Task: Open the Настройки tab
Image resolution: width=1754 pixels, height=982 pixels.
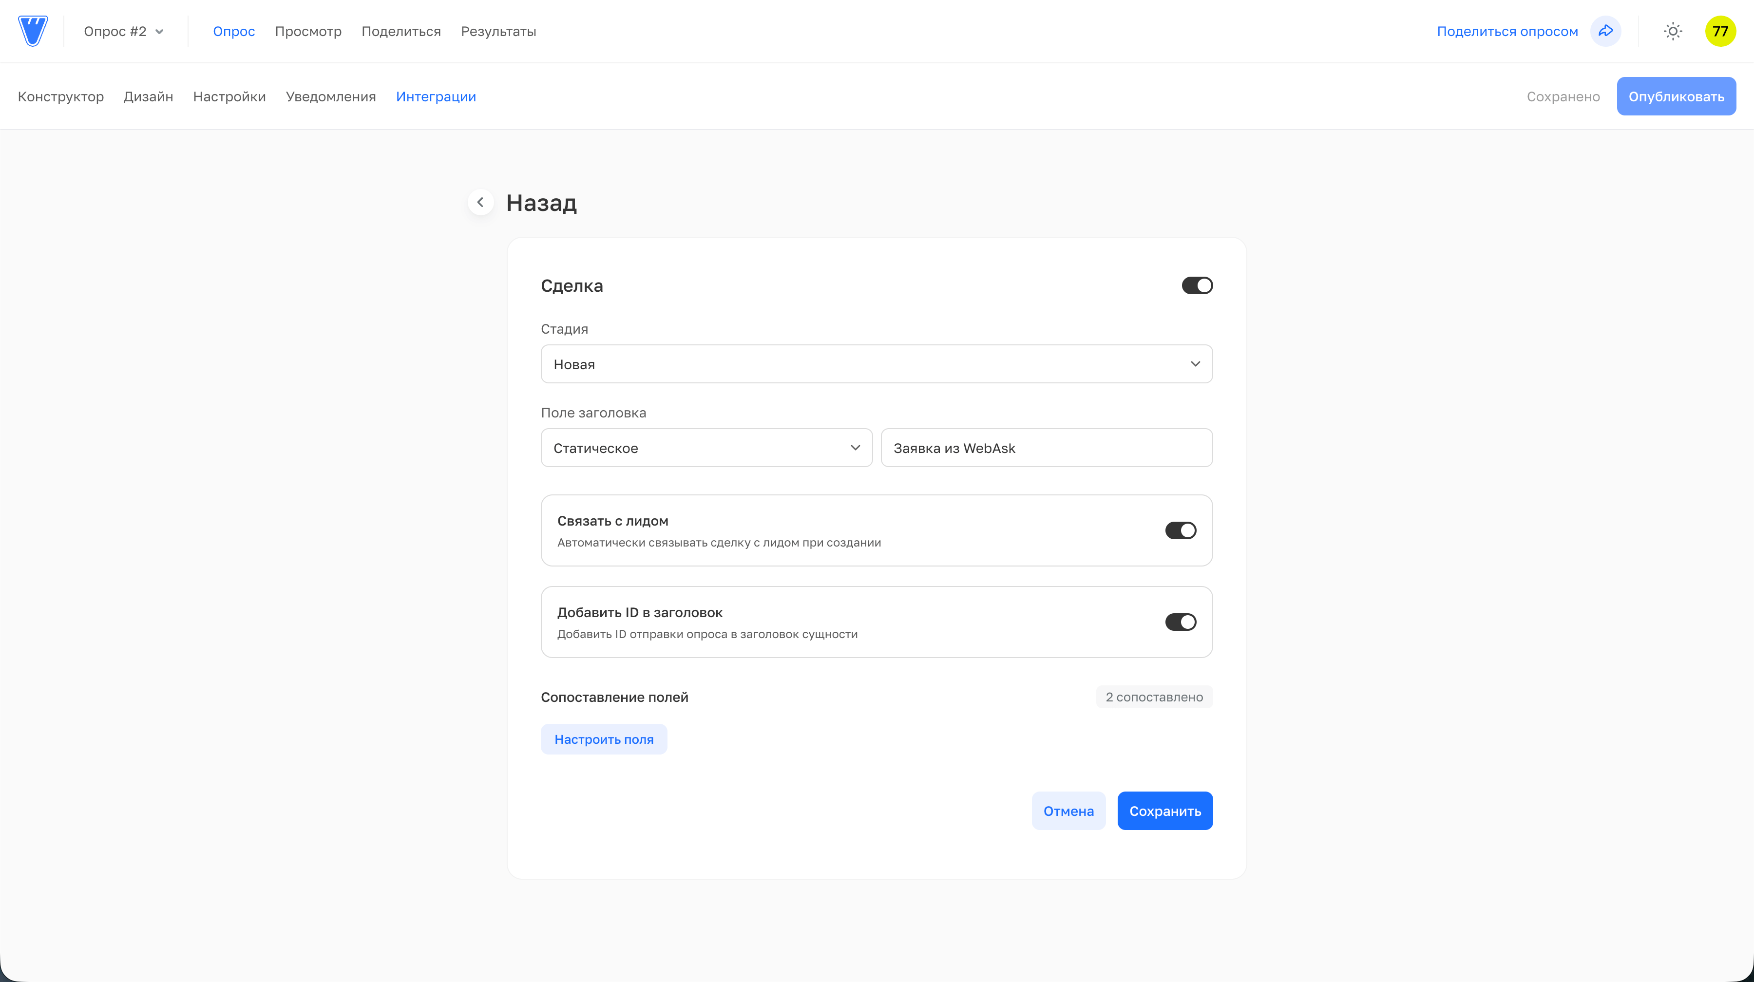Action: 229,96
